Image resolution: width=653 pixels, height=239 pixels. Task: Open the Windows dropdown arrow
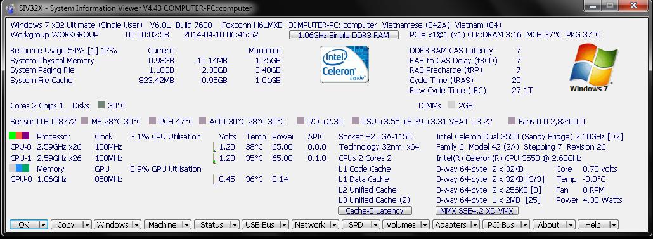[136, 224]
